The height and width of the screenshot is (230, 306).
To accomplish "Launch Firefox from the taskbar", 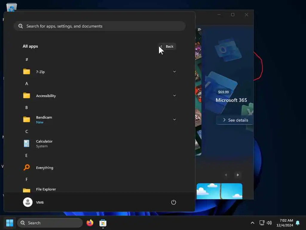I will pyautogui.click(x=90, y=223).
